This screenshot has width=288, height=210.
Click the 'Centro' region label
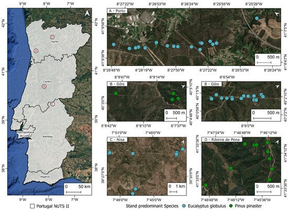click(47, 82)
